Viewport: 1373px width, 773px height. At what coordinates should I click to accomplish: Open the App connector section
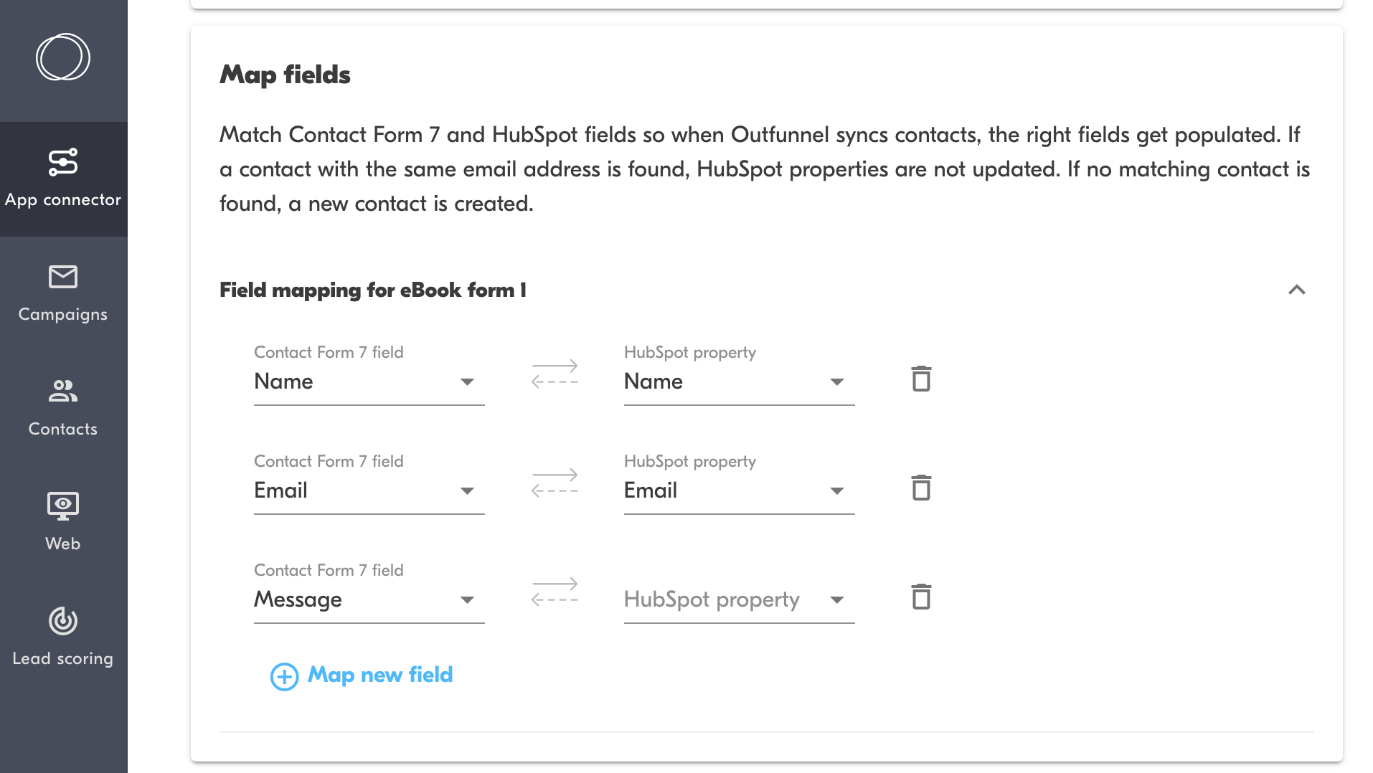point(63,179)
